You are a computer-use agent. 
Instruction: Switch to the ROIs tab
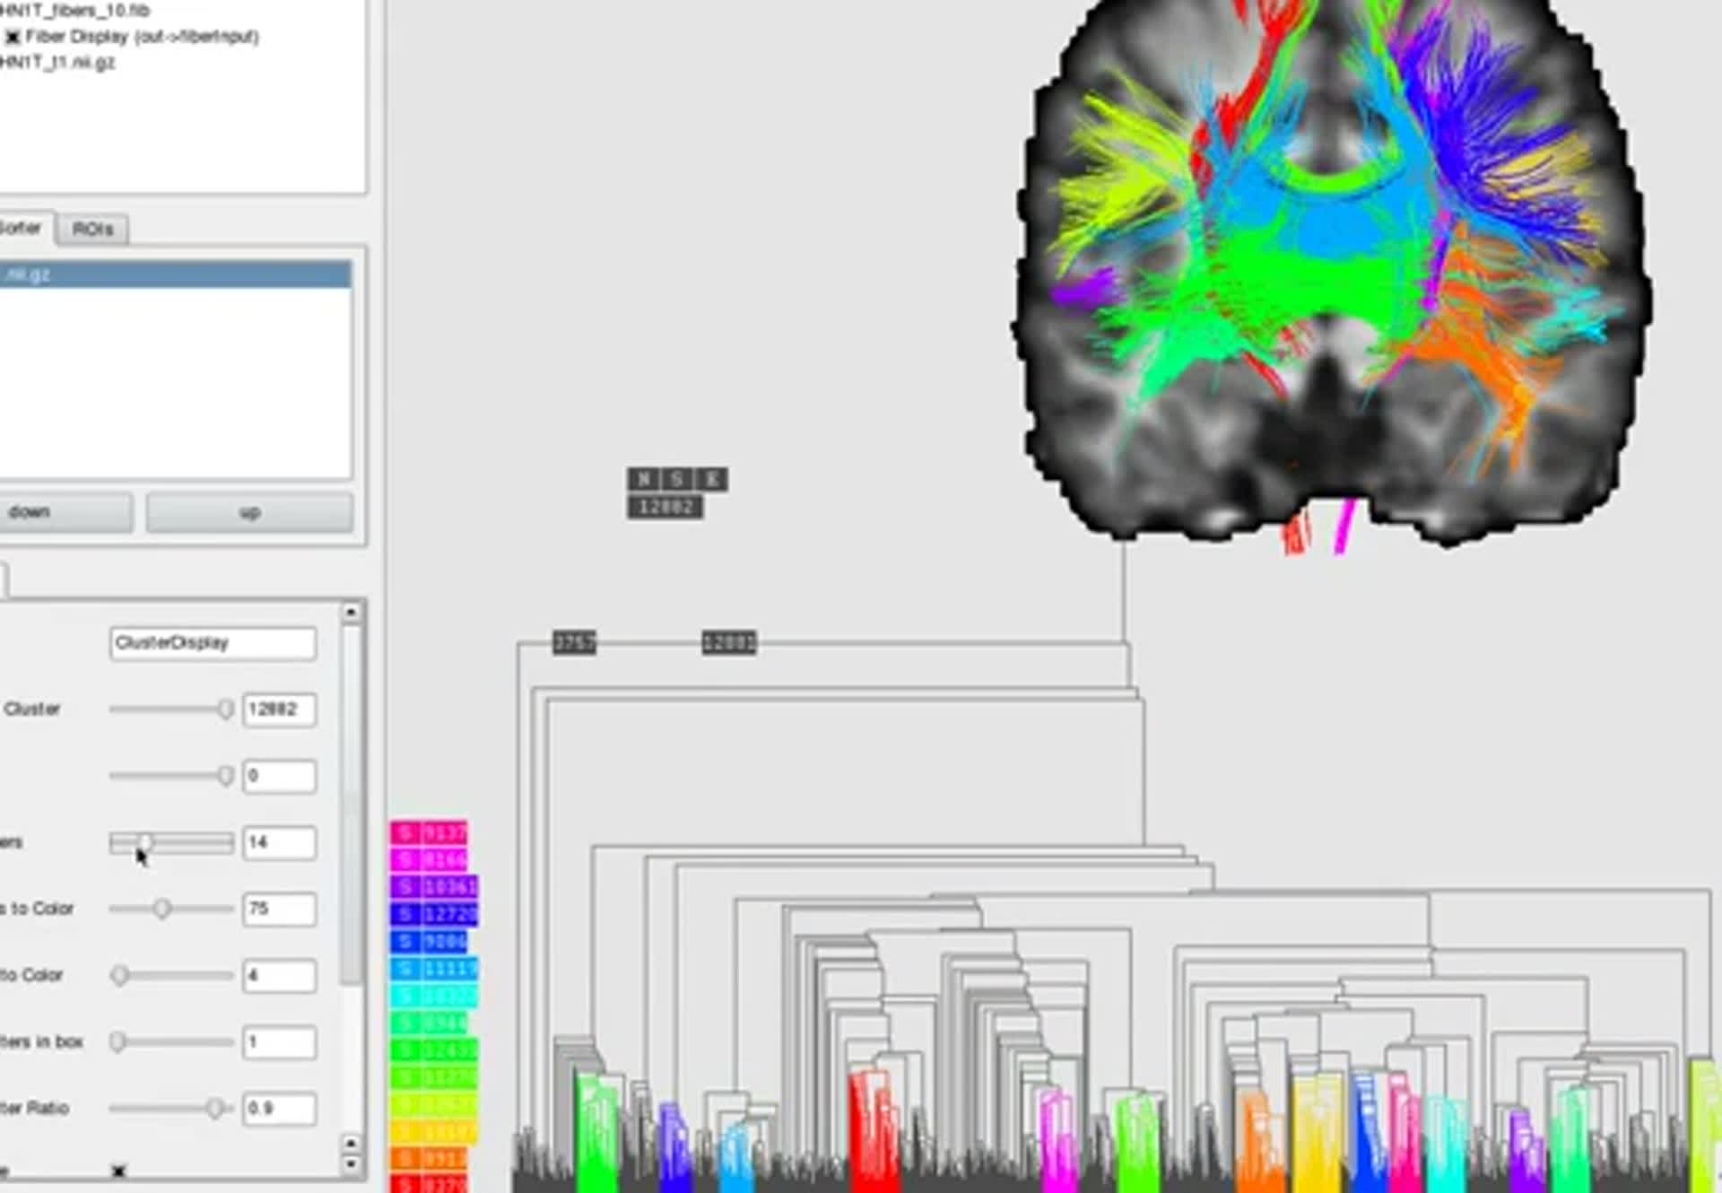click(94, 229)
